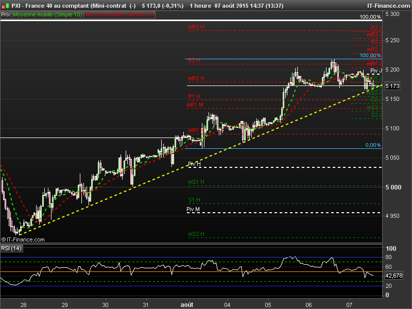This screenshot has width=412, height=309.
Task: Click the 0,00% Fibonacci level label
Action: click(x=373, y=145)
